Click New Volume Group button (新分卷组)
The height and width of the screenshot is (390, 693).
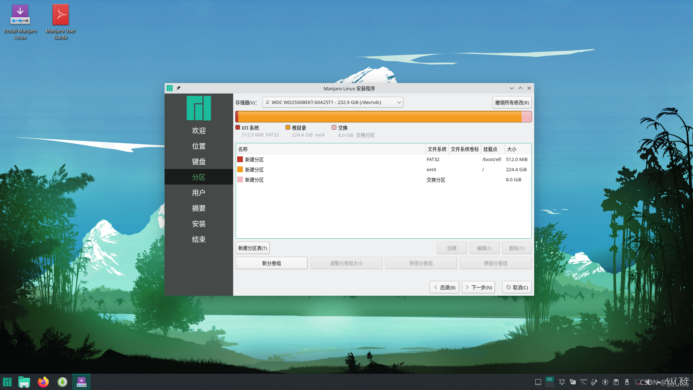tap(271, 263)
